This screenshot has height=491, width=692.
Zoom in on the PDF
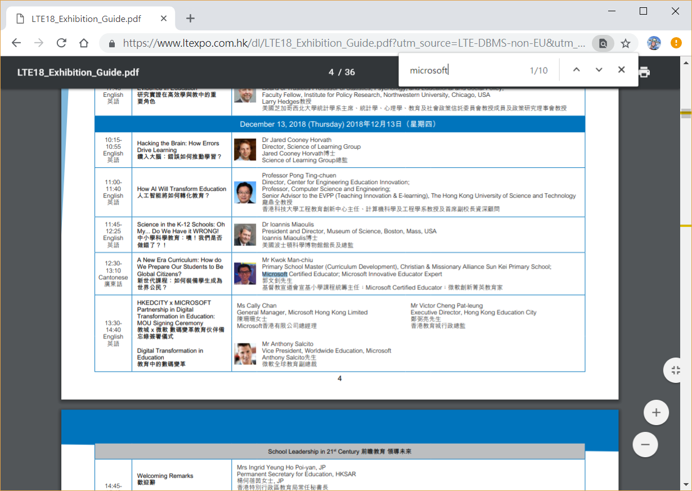pos(656,413)
